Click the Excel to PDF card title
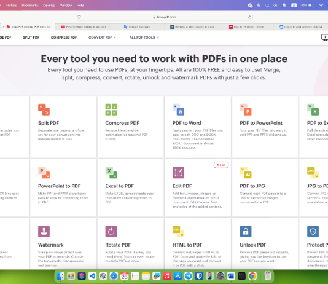The height and width of the screenshot is (284, 328). [x=119, y=186]
